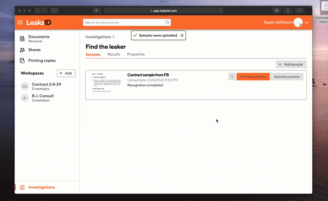Open the R.J. Consult workspace
This screenshot has width=328, height=201.
pos(43,96)
